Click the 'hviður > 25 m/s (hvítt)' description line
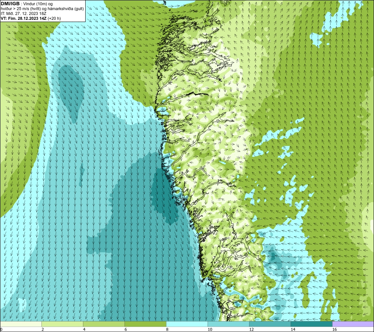374x332 pixels. [x=42, y=9]
